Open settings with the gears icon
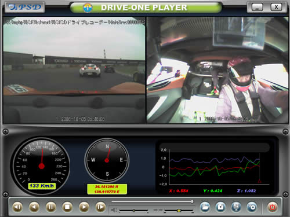Viewport: 290px width, 217px height. [252, 207]
